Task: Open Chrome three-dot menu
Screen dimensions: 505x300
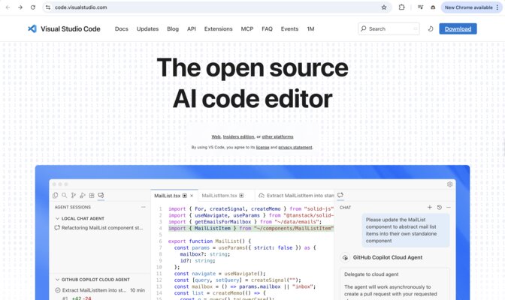Action: click(x=497, y=7)
